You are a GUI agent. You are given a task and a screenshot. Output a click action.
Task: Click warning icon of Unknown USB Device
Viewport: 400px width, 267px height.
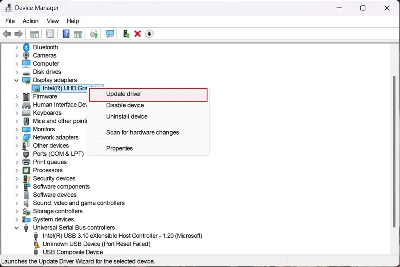point(36,244)
